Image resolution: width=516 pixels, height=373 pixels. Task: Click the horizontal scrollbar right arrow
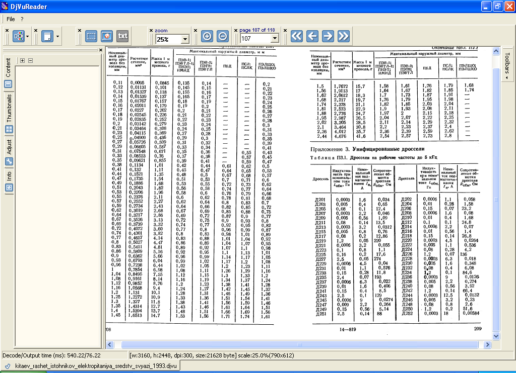[x=488, y=344]
